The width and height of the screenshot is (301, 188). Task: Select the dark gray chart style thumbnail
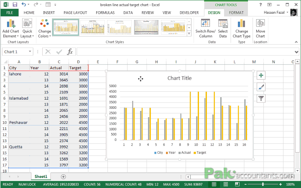146,27
